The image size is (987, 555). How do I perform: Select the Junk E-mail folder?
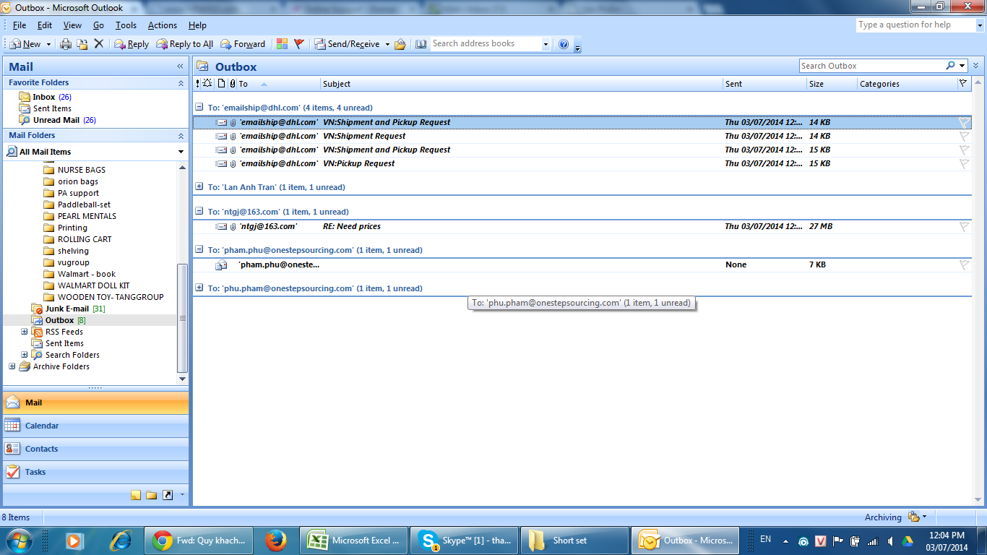coord(67,309)
